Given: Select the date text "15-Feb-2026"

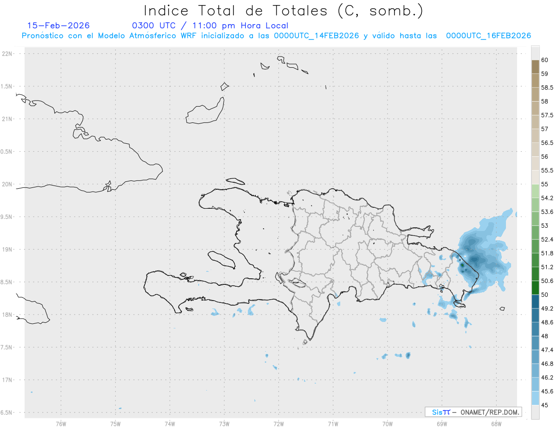Looking at the screenshot, I should 58,26.
